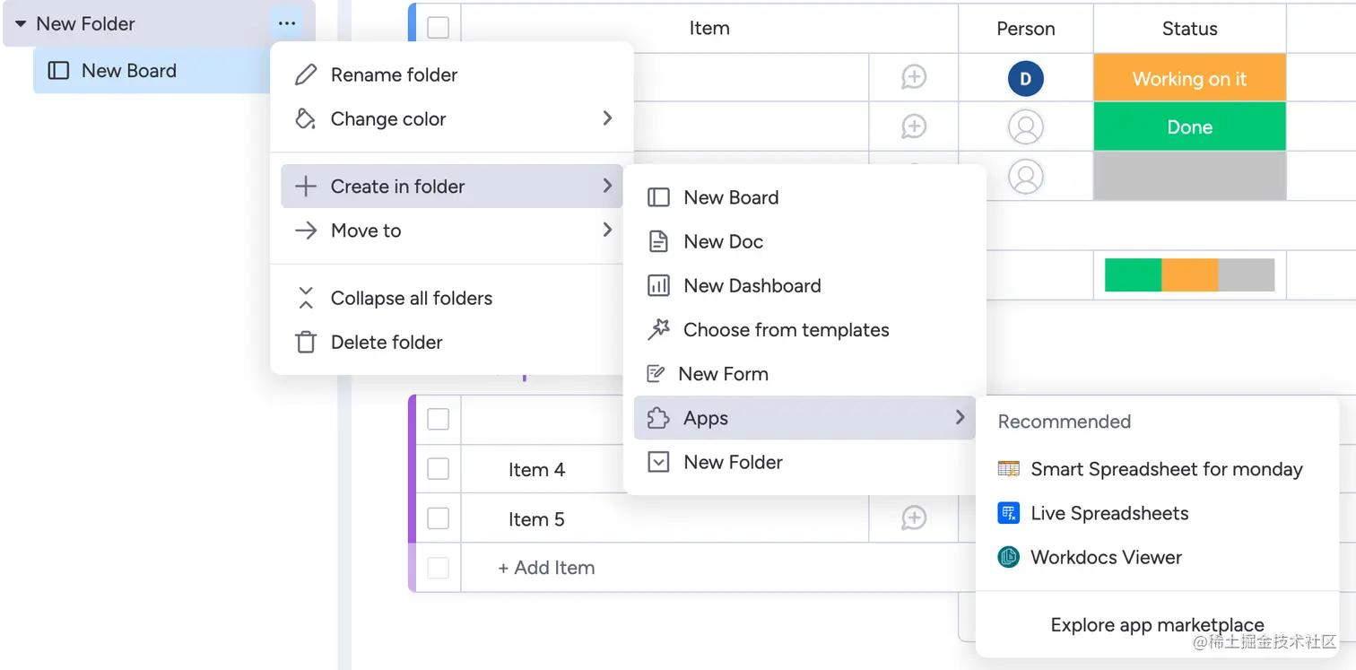
Task: Click the blue D person avatar
Action: (x=1025, y=78)
